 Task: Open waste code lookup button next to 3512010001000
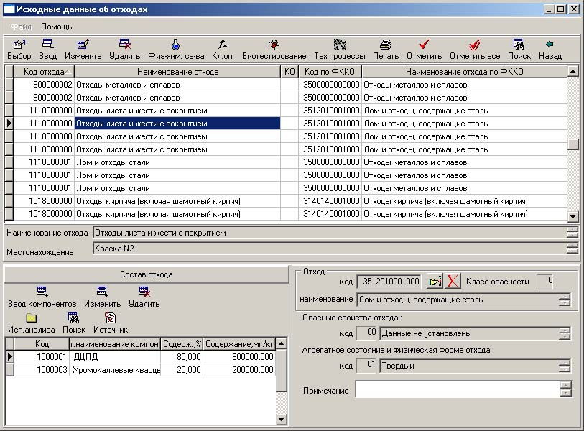click(x=434, y=281)
